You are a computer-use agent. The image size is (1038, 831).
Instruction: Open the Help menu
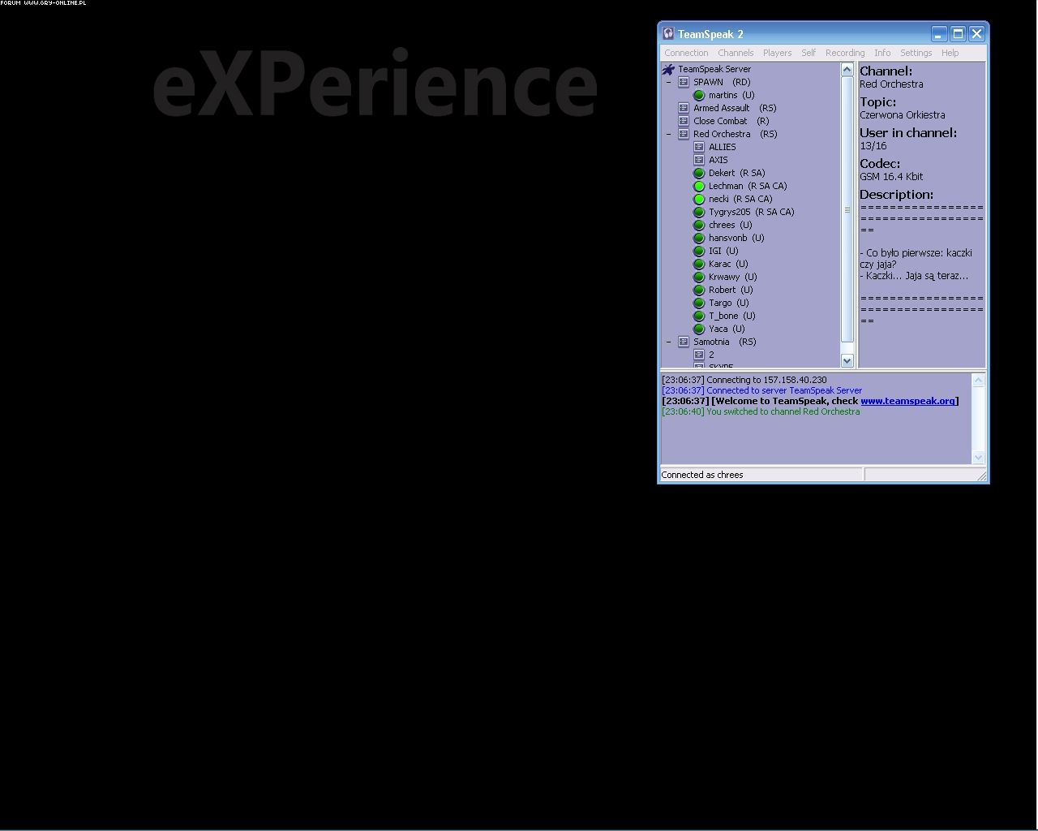tap(950, 53)
